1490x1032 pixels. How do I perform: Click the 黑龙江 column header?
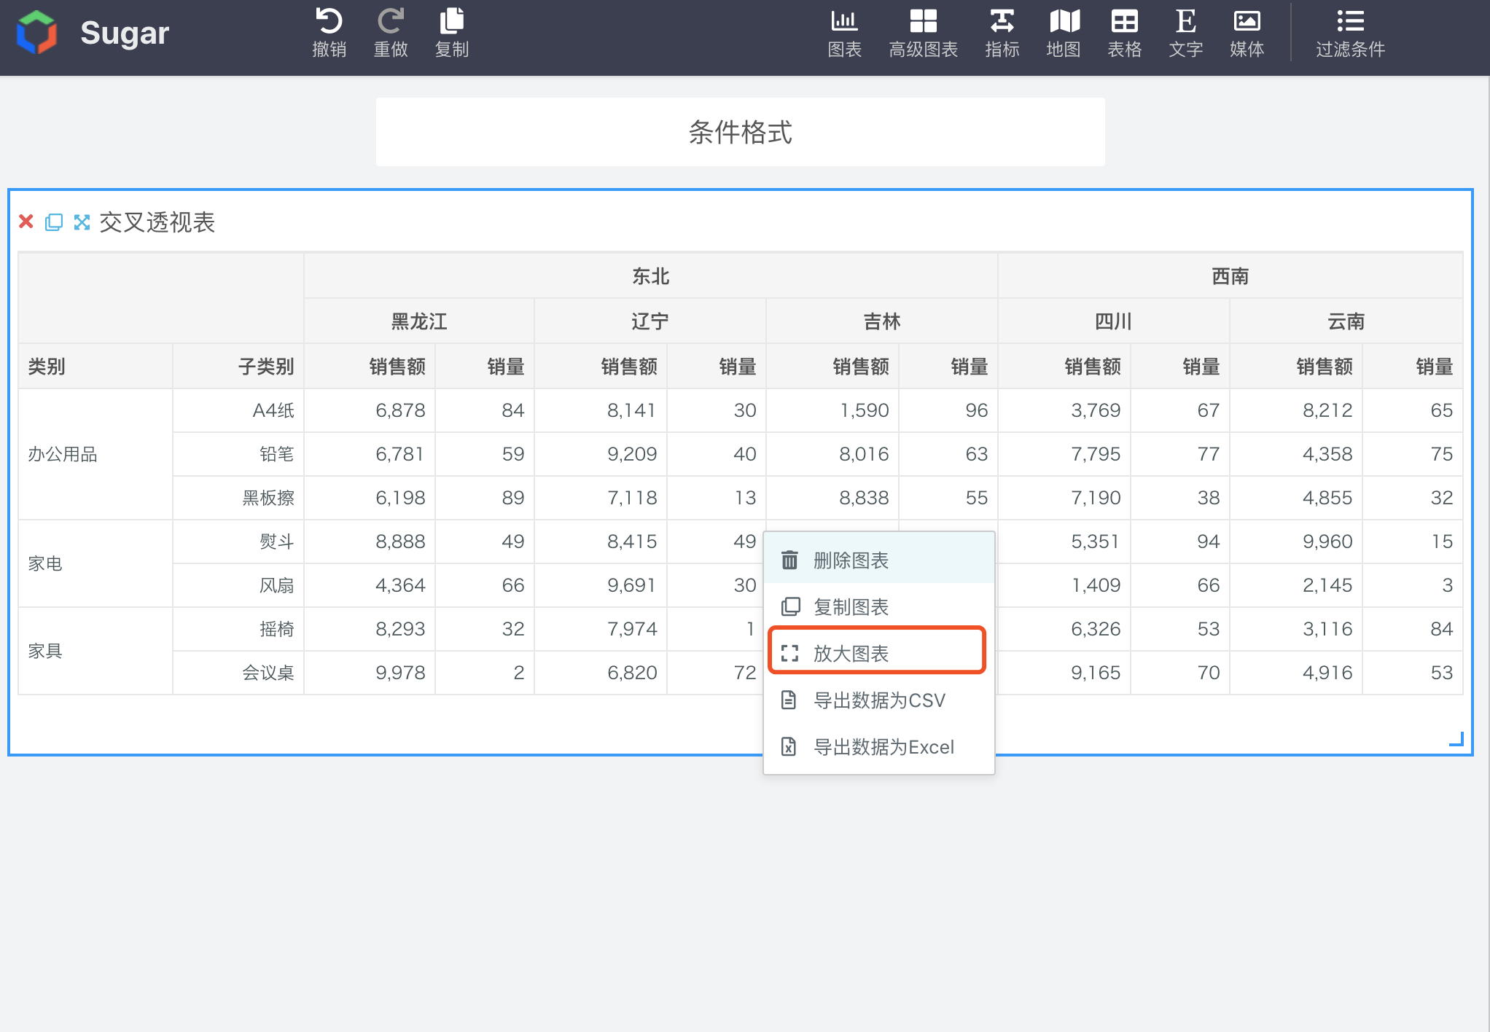click(419, 321)
